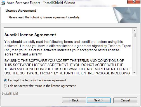Click the license scrollbar up arrow
141x107 pixels.
click(134, 30)
